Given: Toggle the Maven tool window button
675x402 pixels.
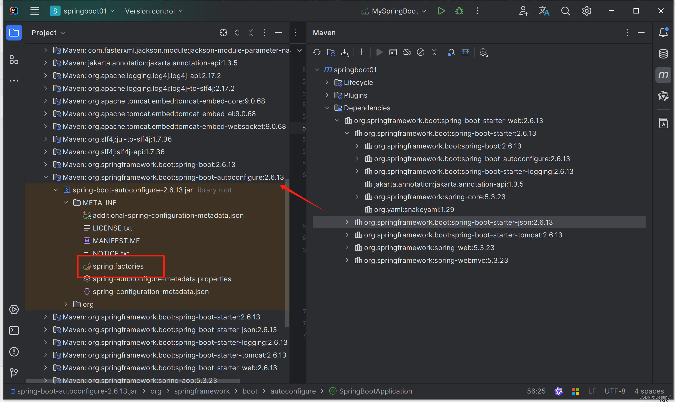Looking at the screenshot, I should tap(663, 75).
